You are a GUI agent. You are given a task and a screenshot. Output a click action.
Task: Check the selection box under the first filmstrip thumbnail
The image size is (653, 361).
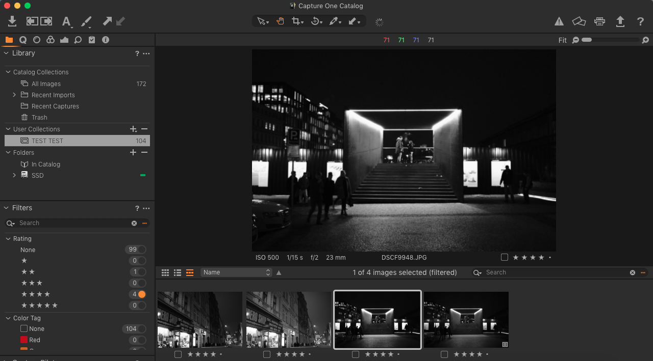point(178,354)
